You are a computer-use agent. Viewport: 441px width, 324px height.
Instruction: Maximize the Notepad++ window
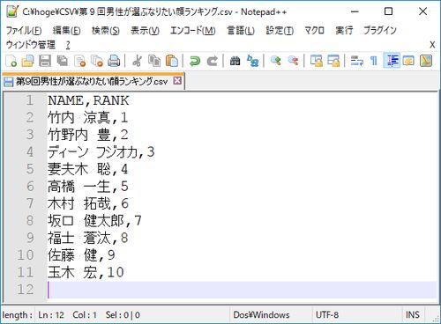(x=389, y=11)
